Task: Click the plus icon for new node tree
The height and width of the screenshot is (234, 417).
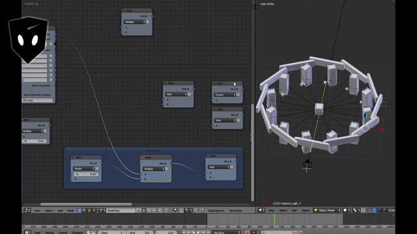Action: 149,211
